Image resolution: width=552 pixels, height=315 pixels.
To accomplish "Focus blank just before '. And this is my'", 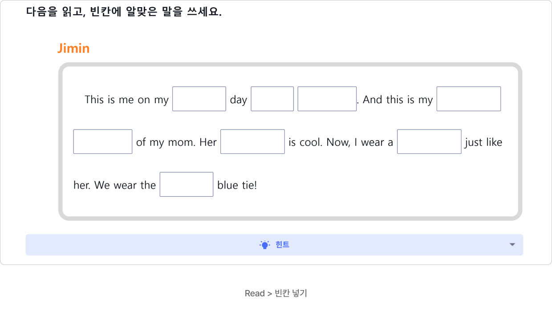I will pyautogui.click(x=327, y=99).
